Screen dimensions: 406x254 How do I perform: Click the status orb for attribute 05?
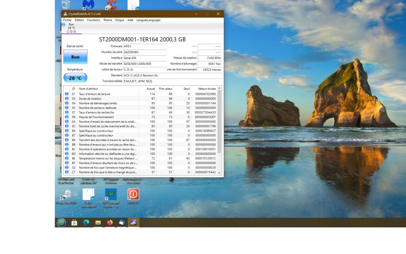click(67, 108)
